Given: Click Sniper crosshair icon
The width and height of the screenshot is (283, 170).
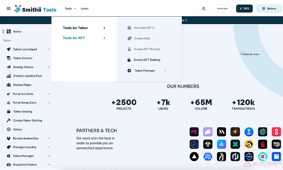Looking at the screenshot, I should tap(8, 129).
